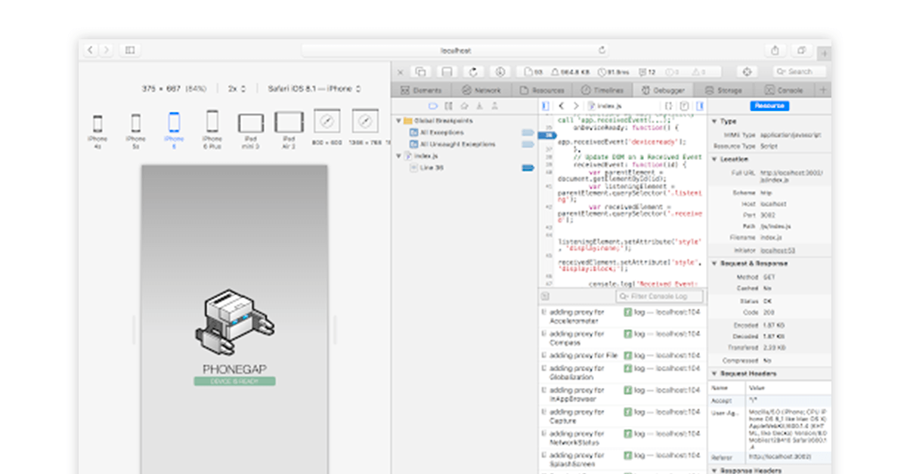The height and width of the screenshot is (474, 907).
Task: Show all Safari tabs overview
Action: (801, 51)
